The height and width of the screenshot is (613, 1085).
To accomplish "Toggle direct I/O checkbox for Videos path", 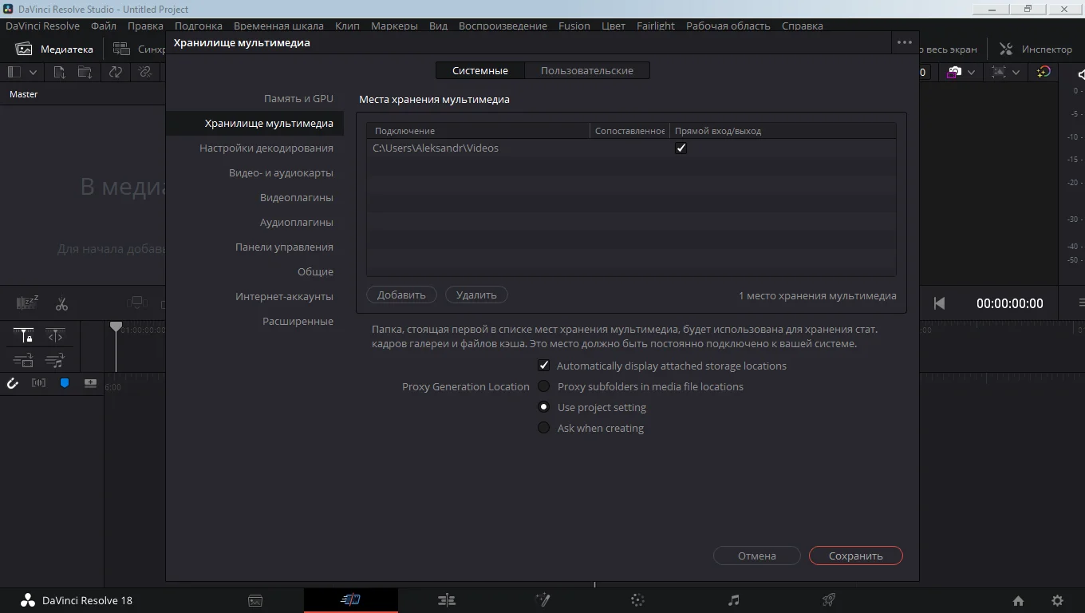I will (x=681, y=148).
